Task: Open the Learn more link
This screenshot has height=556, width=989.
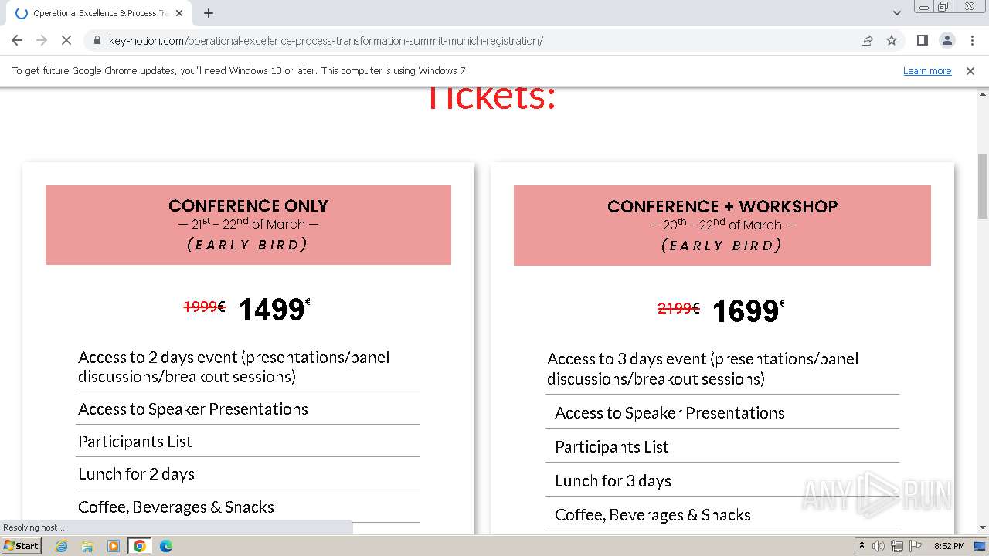Action: pyautogui.click(x=926, y=70)
